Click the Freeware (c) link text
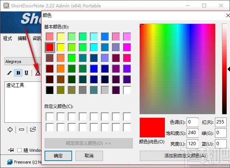This screenshot has height=168, width=230. [28, 162]
